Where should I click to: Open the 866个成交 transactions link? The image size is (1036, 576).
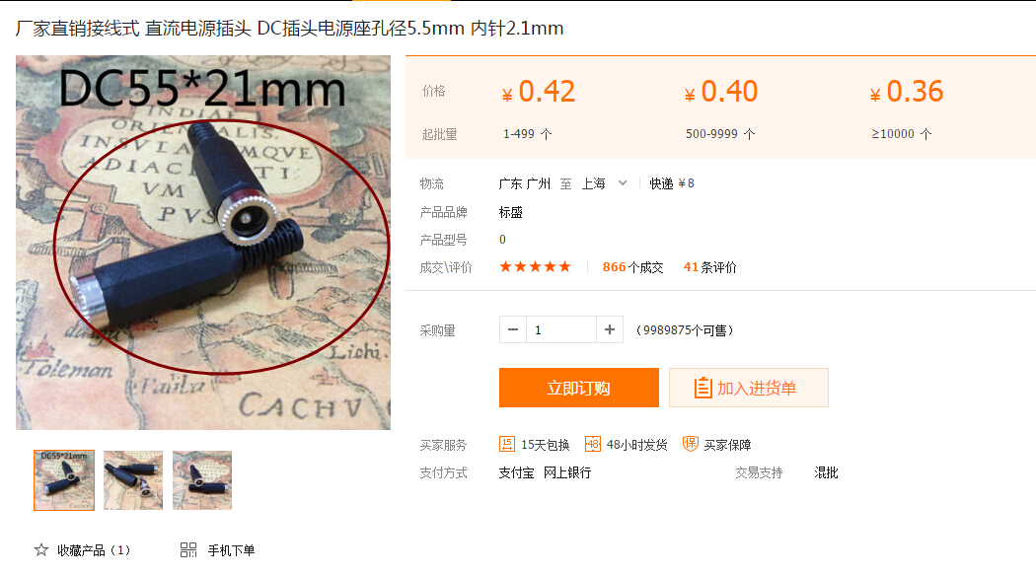632,267
